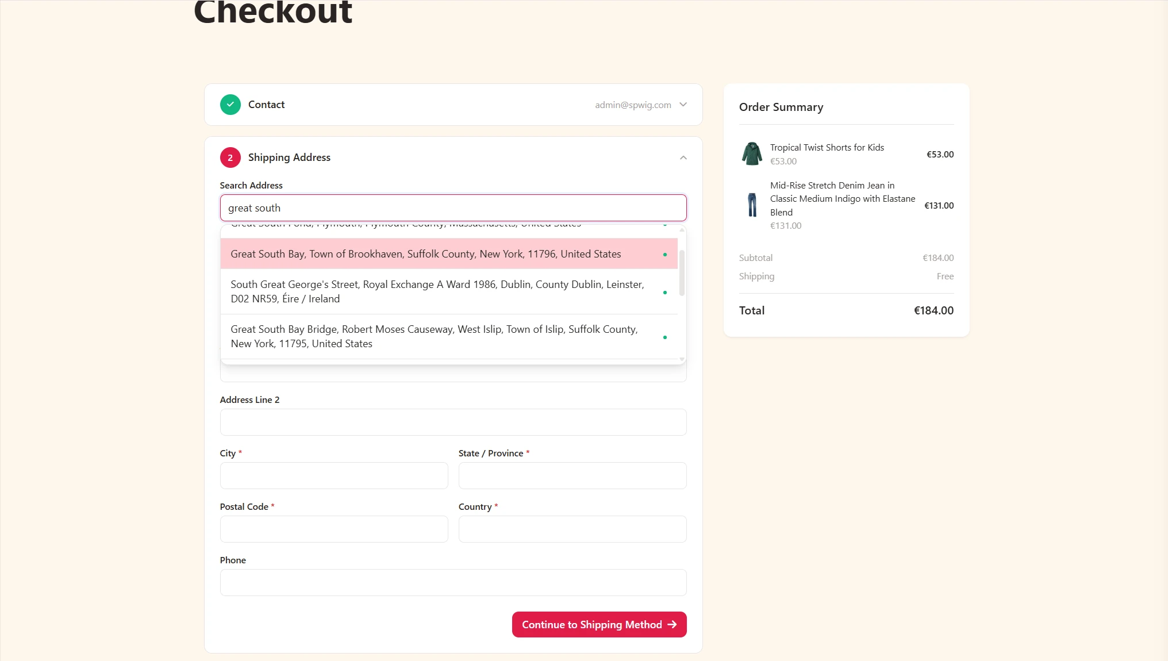
Task: Expand the Contact section chevron
Action: pos(683,105)
